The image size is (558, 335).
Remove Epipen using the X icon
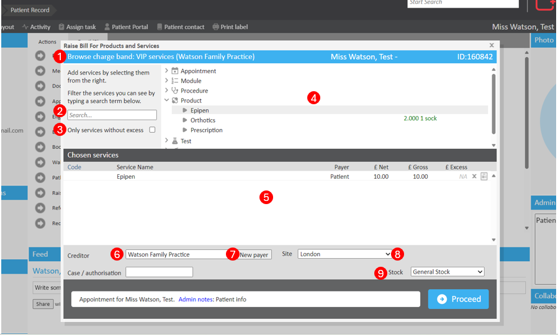click(x=474, y=177)
